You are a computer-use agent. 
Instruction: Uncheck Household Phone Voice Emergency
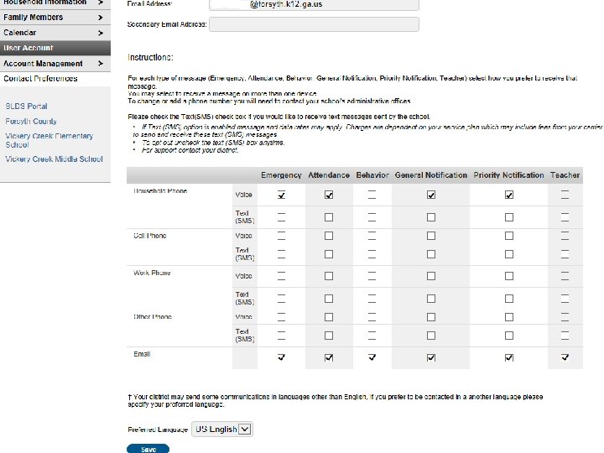(281, 195)
